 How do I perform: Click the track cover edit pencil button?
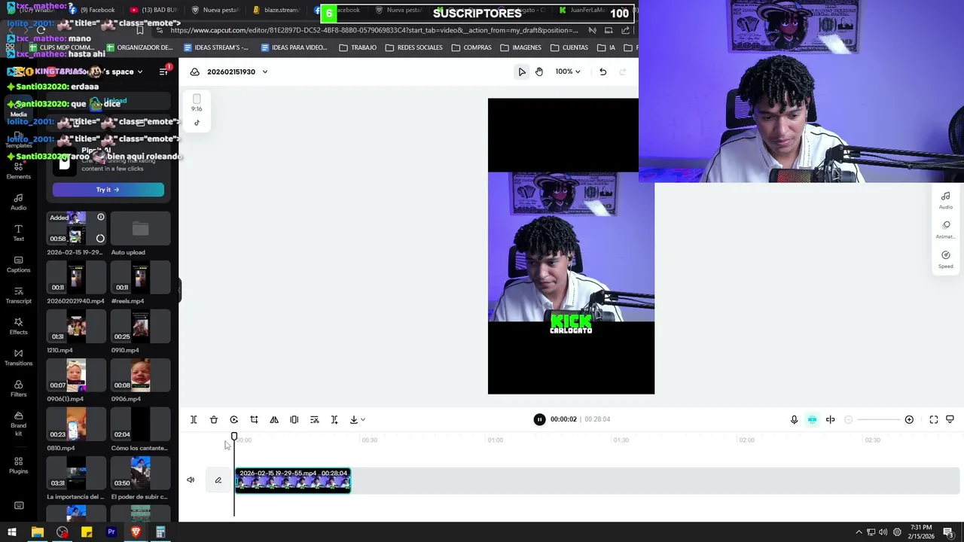[x=218, y=480]
